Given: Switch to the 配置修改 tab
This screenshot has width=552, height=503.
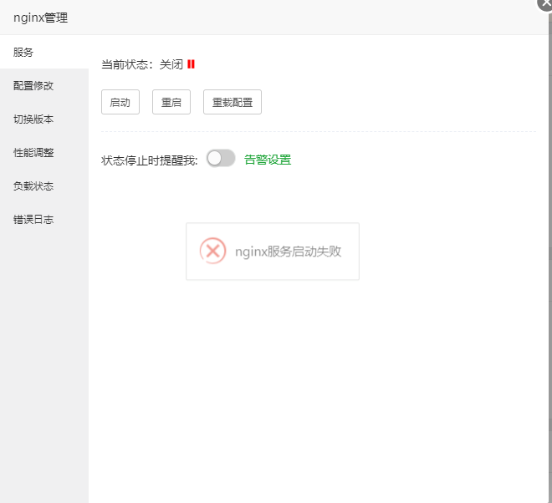Looking at the screenshot, I should (x=44, y=85).
